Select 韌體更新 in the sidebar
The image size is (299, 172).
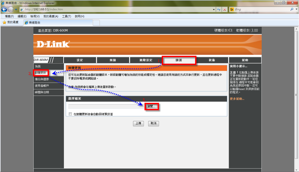(x=40, y=73)
